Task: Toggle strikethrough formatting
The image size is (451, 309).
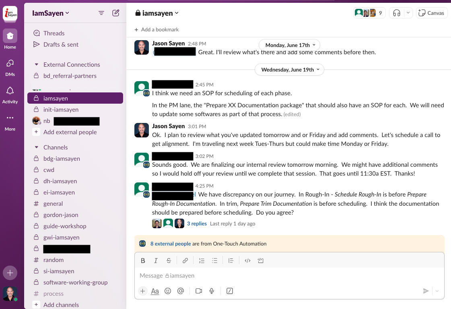Action: click(169, 260)
